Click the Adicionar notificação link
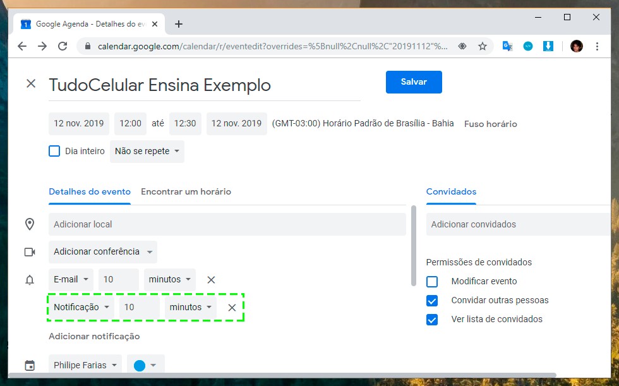The width and height of the screenshot is (619, 386). click(94, 337)
